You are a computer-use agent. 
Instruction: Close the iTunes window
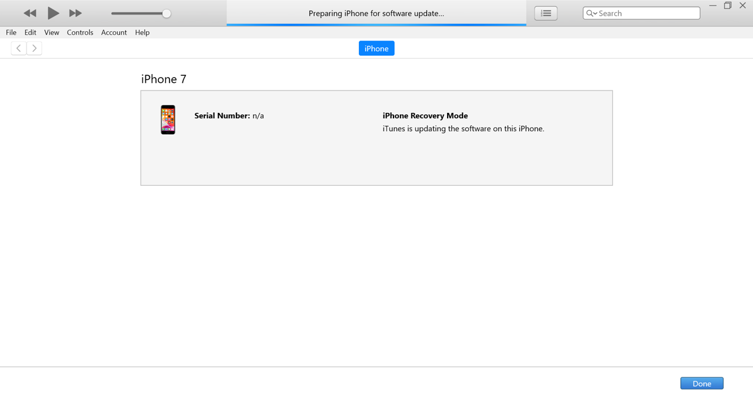742,5
